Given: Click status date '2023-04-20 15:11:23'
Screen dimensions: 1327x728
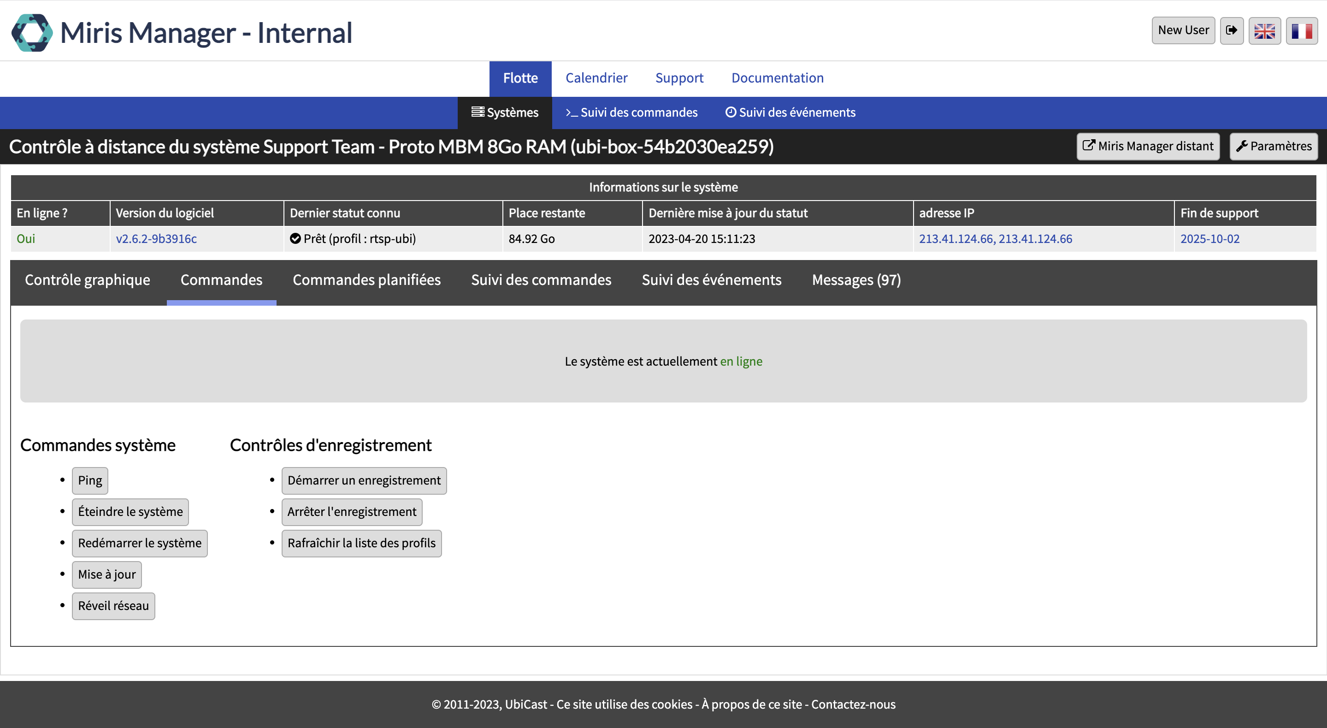Looking at the screenshot, I should (702, 238).
